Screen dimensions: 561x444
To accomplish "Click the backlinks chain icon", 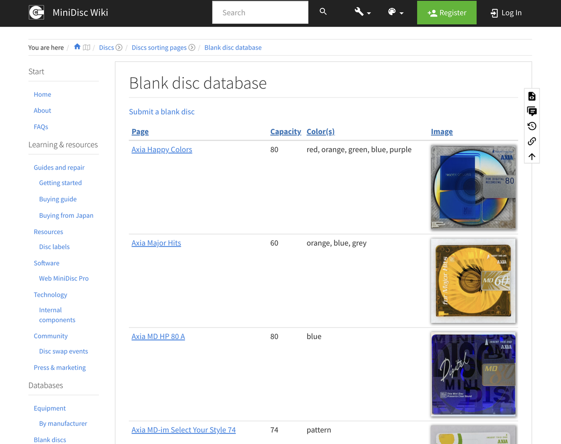I will [532, 141].
